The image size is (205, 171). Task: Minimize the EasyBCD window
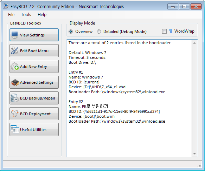(173, 7)
